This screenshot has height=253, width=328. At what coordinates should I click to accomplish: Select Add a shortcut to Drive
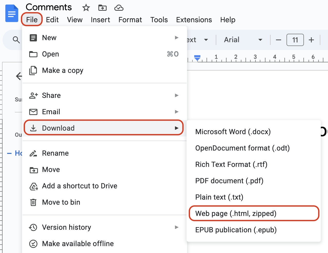click(x=105, y=186)
